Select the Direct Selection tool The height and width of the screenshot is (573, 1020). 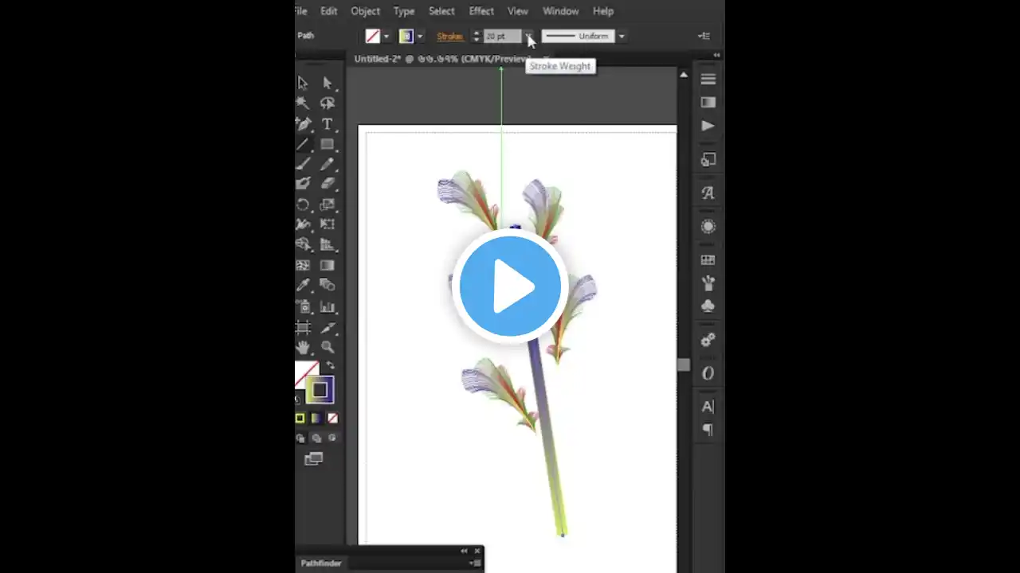click(327, 83)
